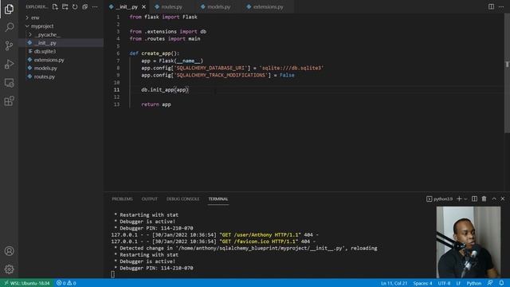This screenshot has height=287, width=510.
Task: Add a new terminal instance
Action: click(459, 199)
